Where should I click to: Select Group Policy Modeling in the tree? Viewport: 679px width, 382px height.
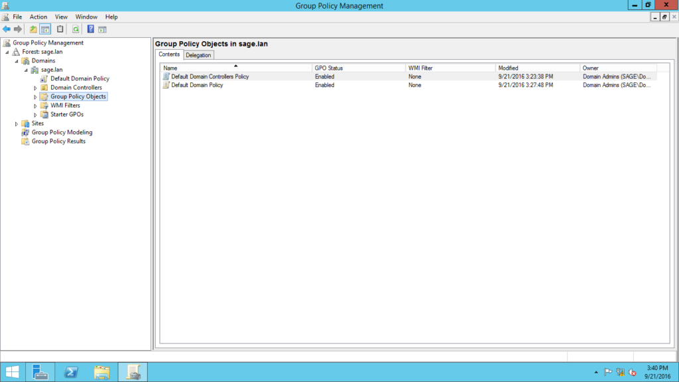62,132
